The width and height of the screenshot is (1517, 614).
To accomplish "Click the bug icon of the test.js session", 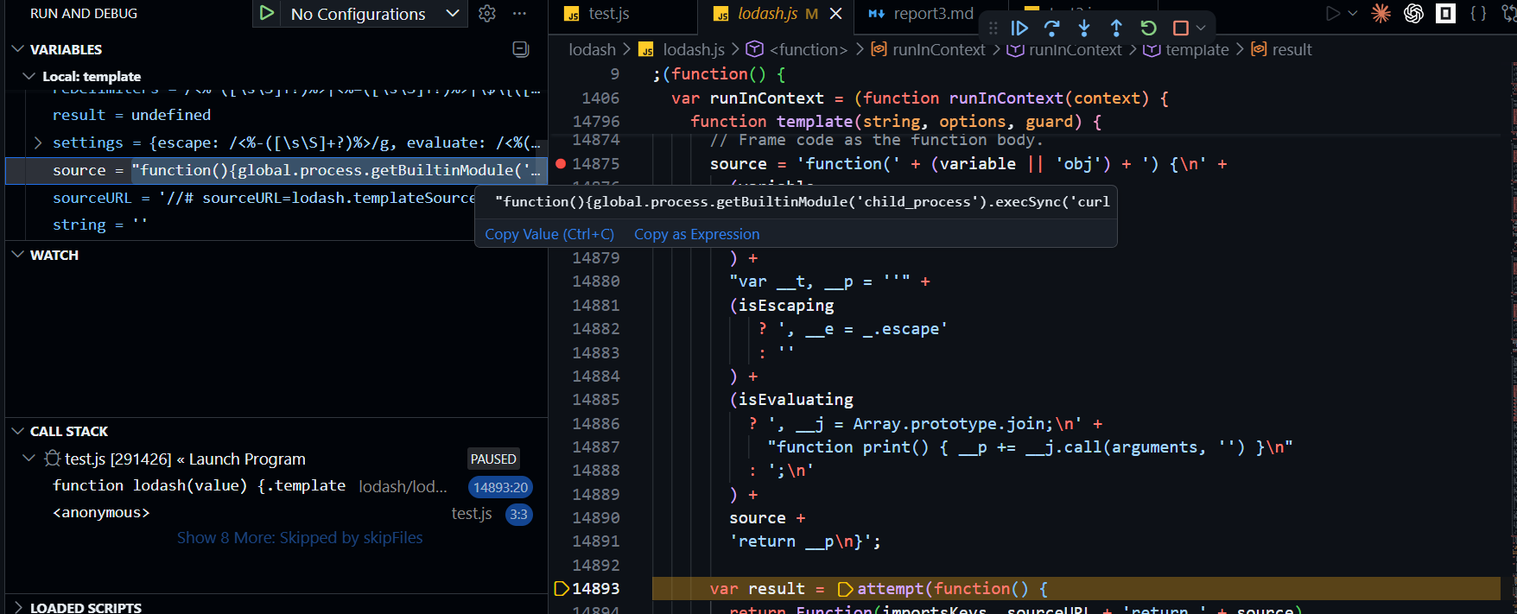I will pos(53,459).
